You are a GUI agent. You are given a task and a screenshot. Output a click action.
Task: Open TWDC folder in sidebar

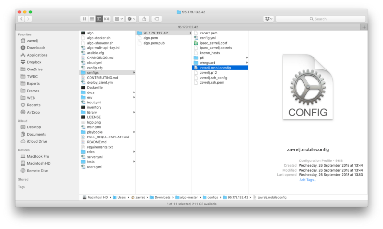32,76
